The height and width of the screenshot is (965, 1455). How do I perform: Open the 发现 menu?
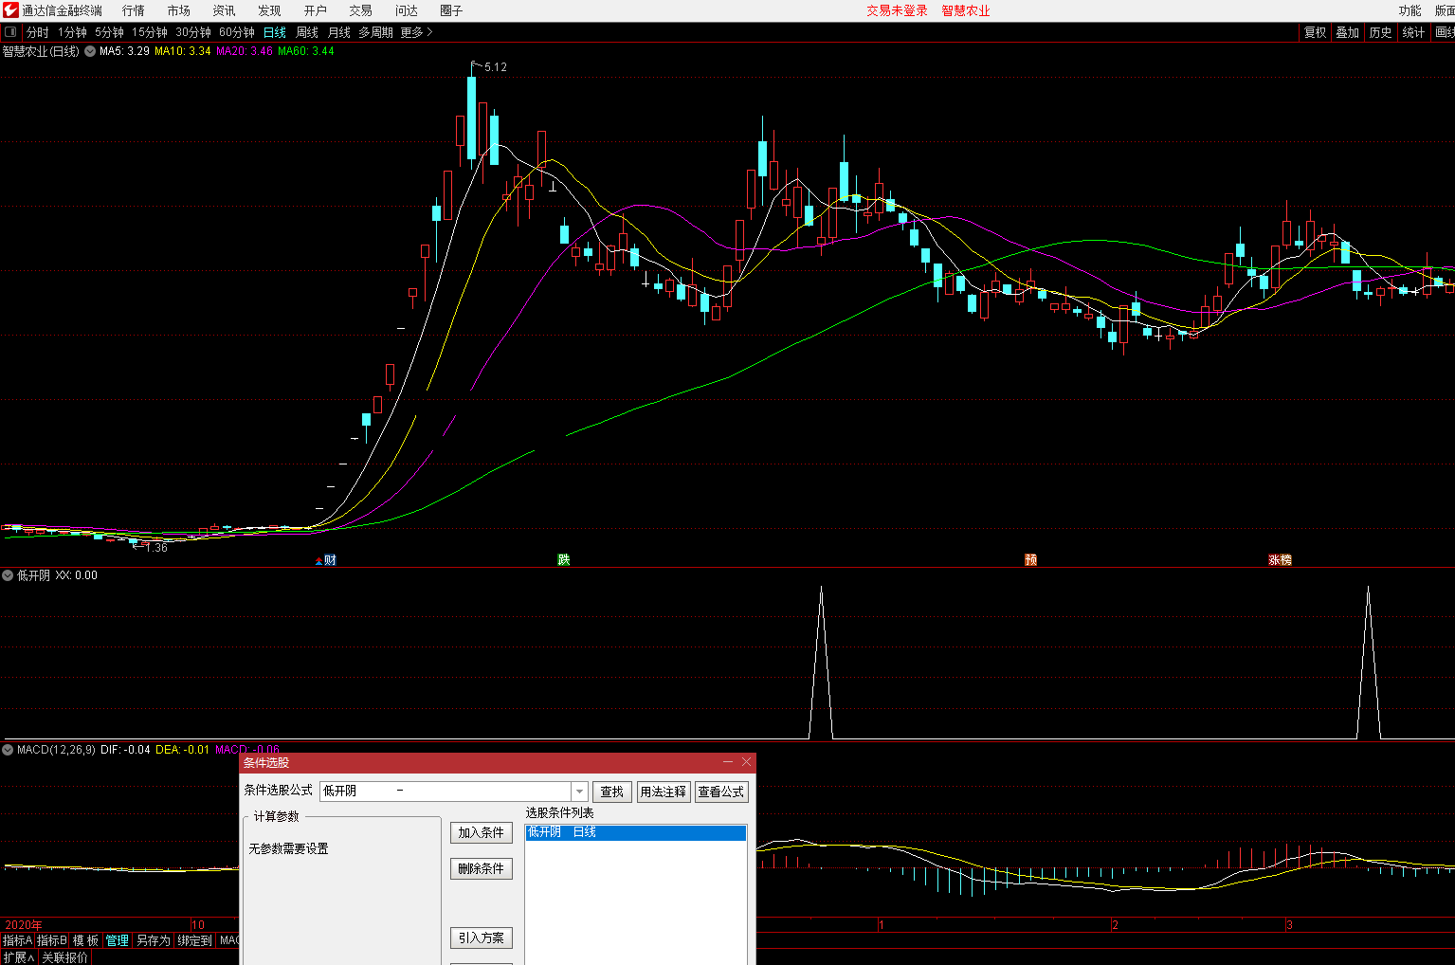click(x=270, y=10)
